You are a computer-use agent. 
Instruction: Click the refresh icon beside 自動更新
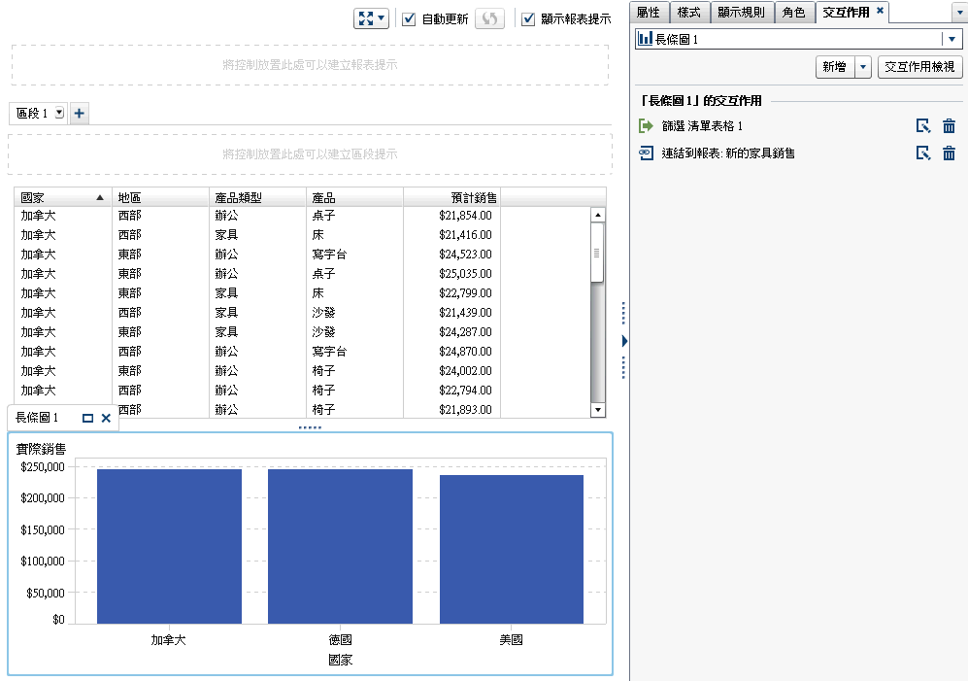(489, 17)
